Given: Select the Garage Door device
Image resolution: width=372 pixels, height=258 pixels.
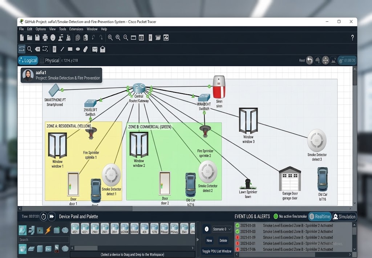Looking at the screenshot, I should [290, 179].
